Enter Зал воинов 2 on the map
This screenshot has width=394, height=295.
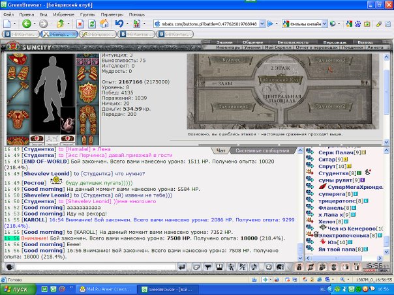(x=331, y=106)
